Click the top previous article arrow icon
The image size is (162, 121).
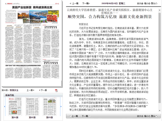pos(70,3)
